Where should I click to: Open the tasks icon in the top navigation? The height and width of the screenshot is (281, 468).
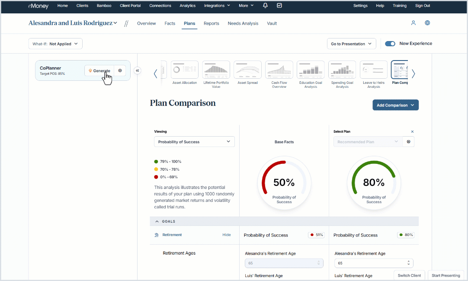[279, 6]
